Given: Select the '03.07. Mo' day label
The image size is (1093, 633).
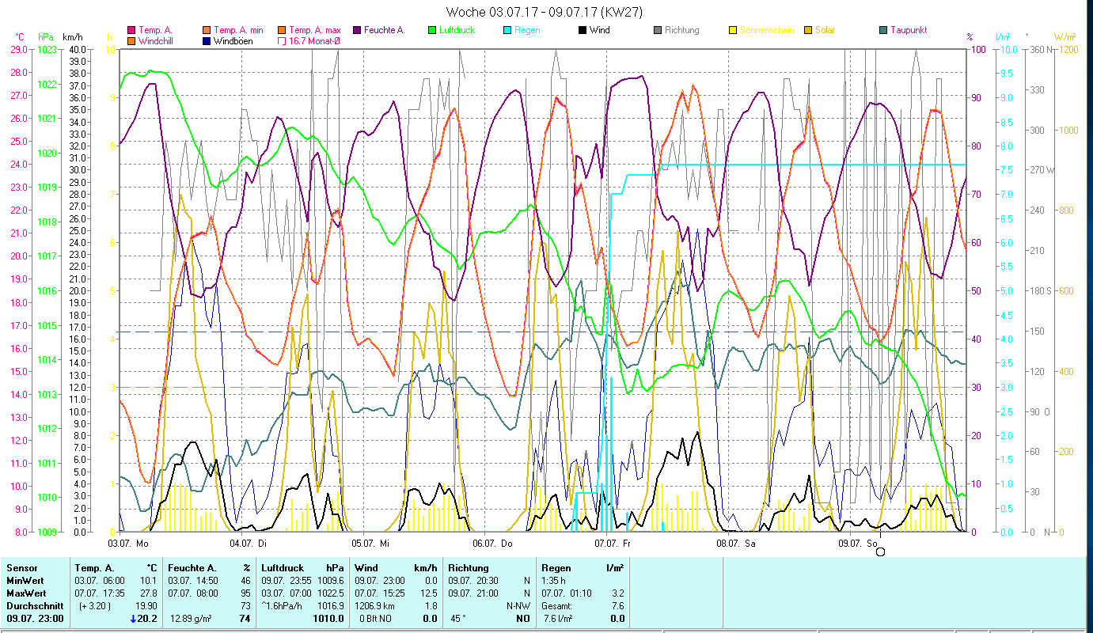Looking at the screenshot, I should point(127,543).
